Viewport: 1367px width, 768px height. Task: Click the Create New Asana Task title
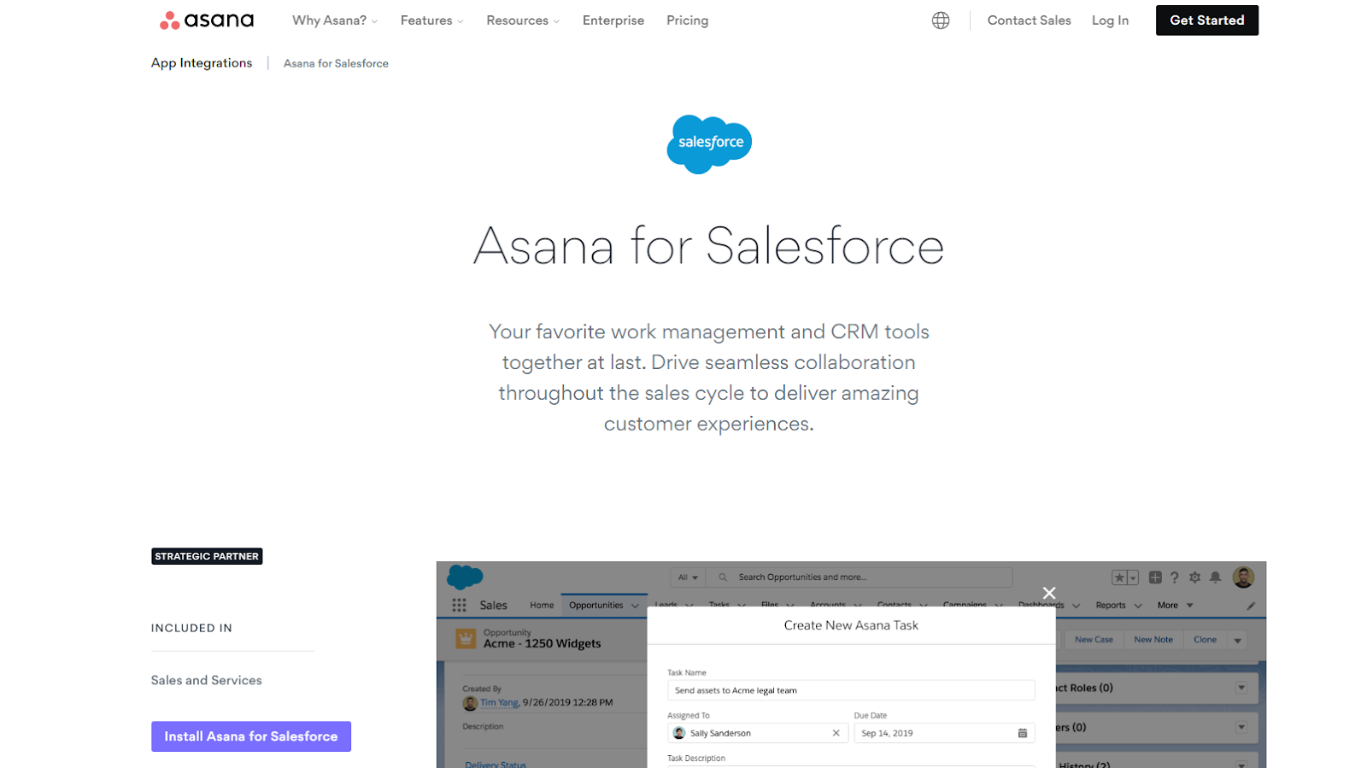click(851, 625)
